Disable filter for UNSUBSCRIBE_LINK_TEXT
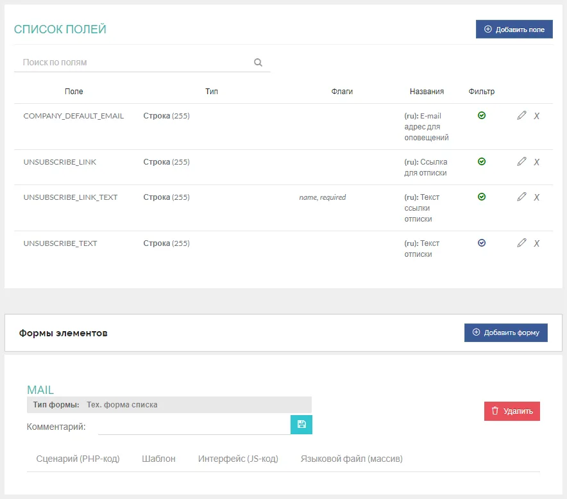Image resolution: width=567 pixels, height=499 pixels. (x=482, y=197)
